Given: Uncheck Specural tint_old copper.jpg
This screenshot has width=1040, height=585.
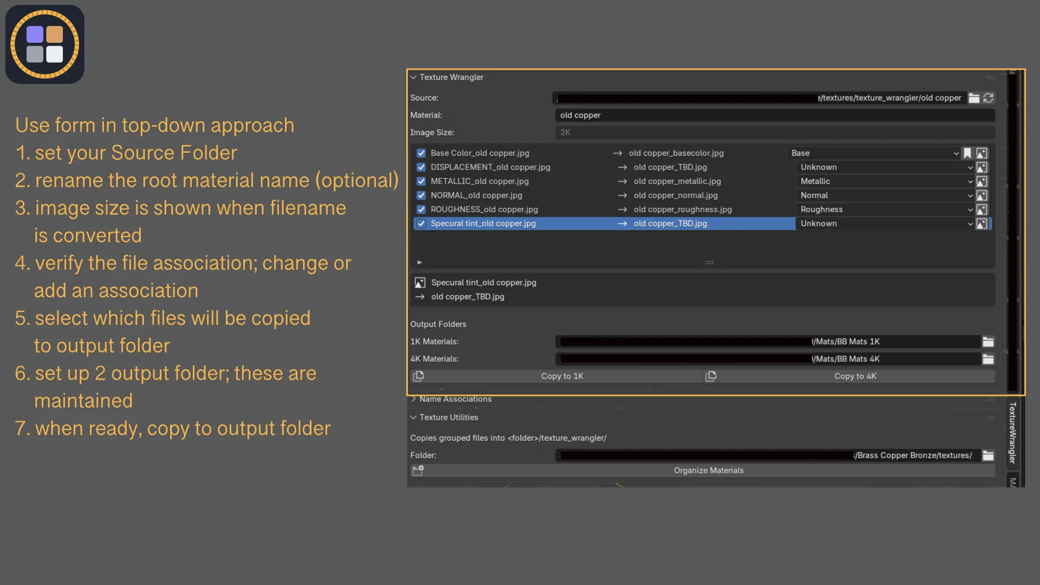Looking at the screenshot, I should click(421, 224).
